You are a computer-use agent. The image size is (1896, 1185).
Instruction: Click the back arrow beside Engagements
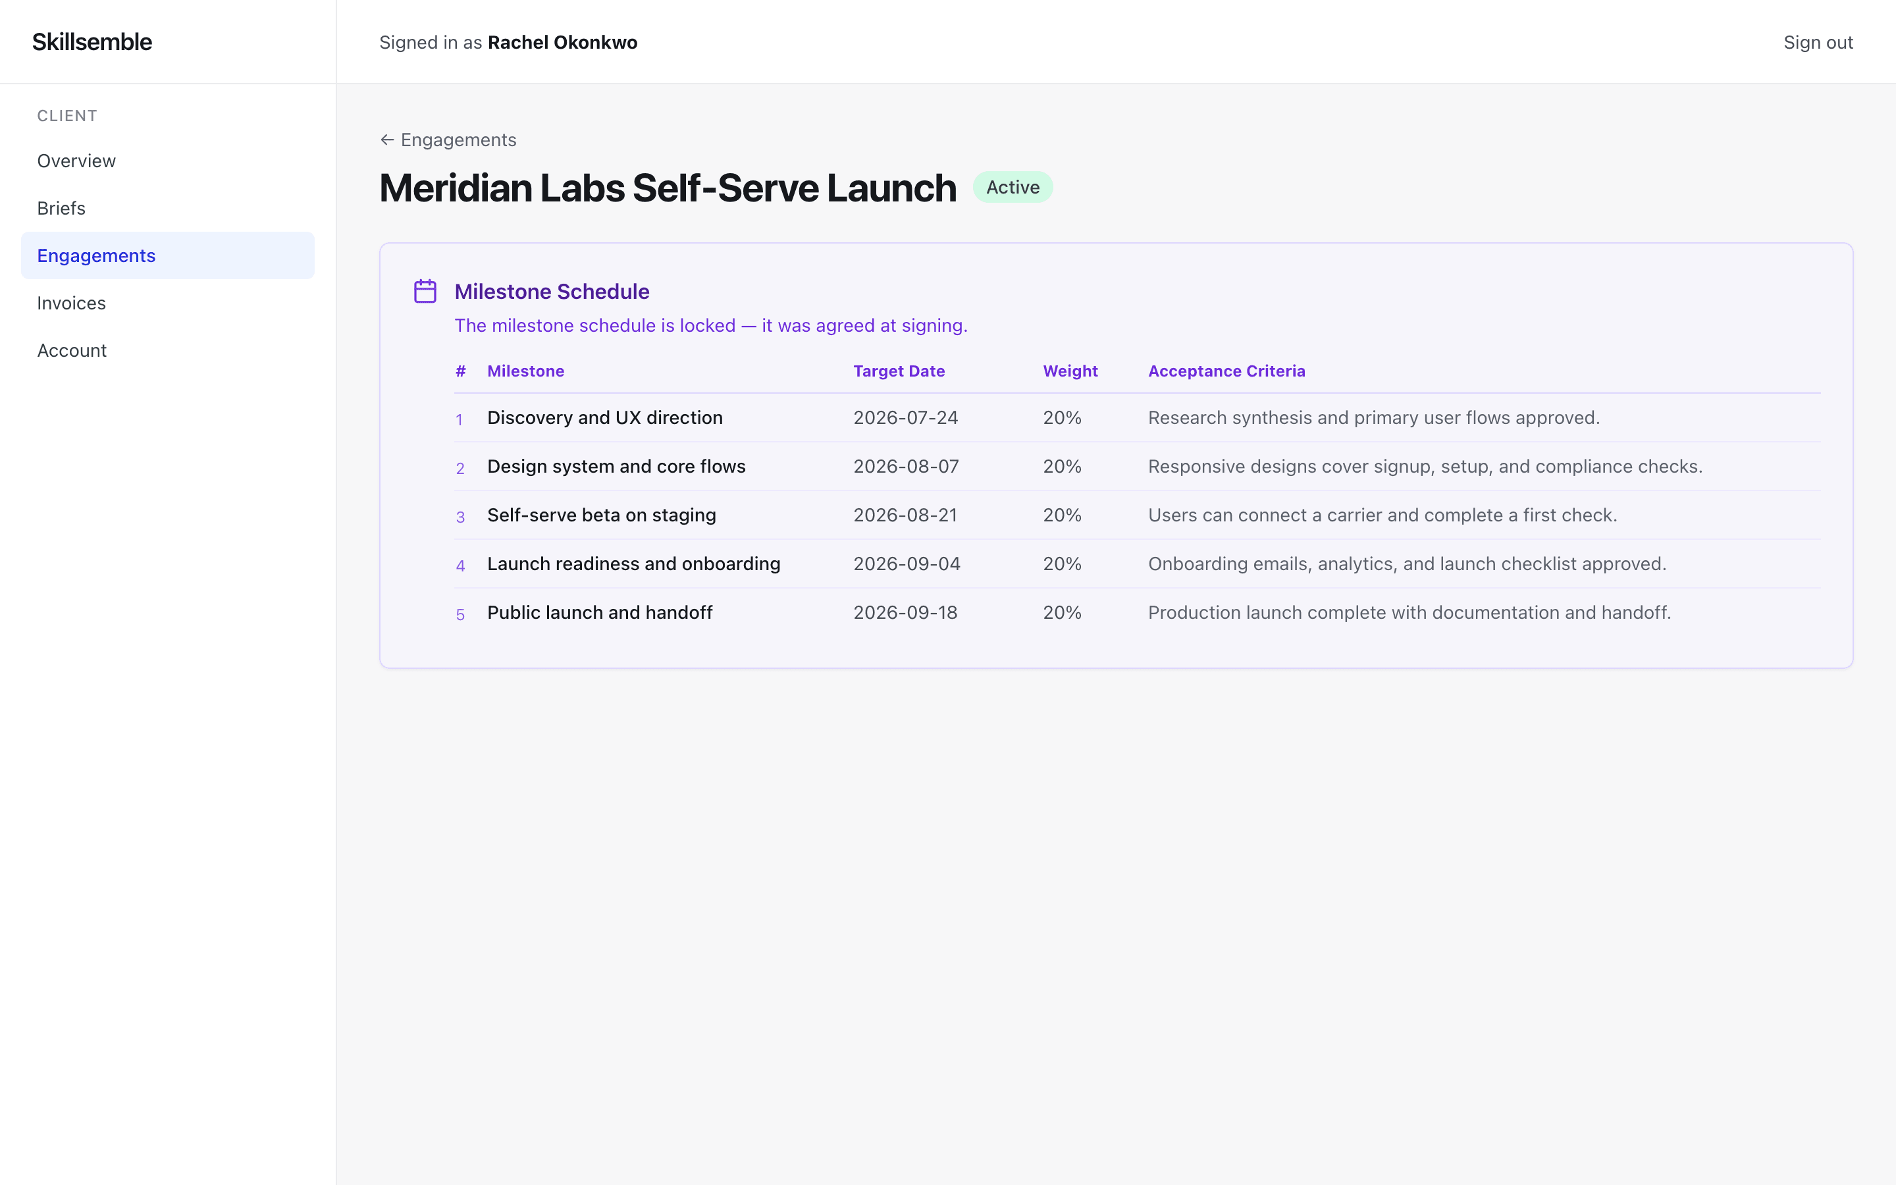point(387,140)
